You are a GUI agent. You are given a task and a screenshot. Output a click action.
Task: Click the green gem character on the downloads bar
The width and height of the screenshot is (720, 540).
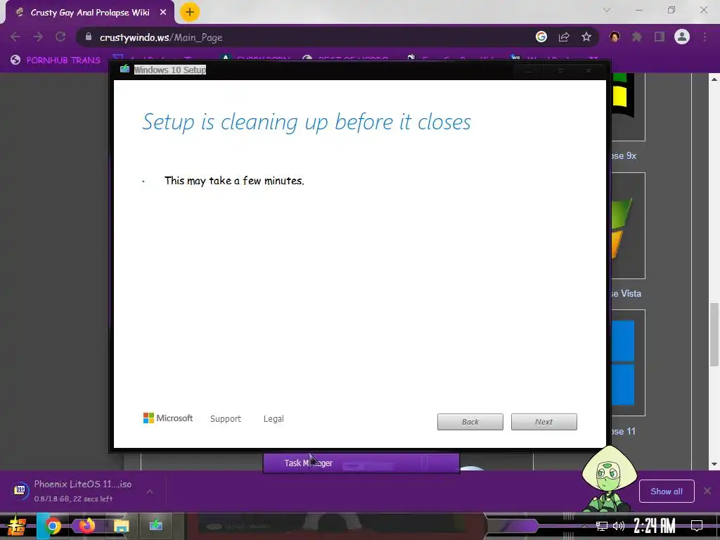tap(609, 480)
